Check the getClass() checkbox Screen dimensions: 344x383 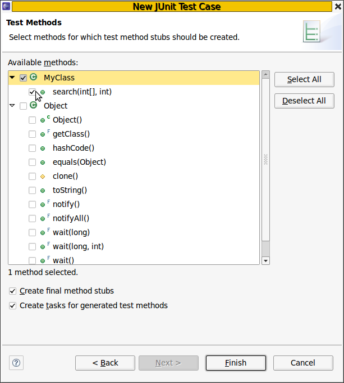pos(32,134)
